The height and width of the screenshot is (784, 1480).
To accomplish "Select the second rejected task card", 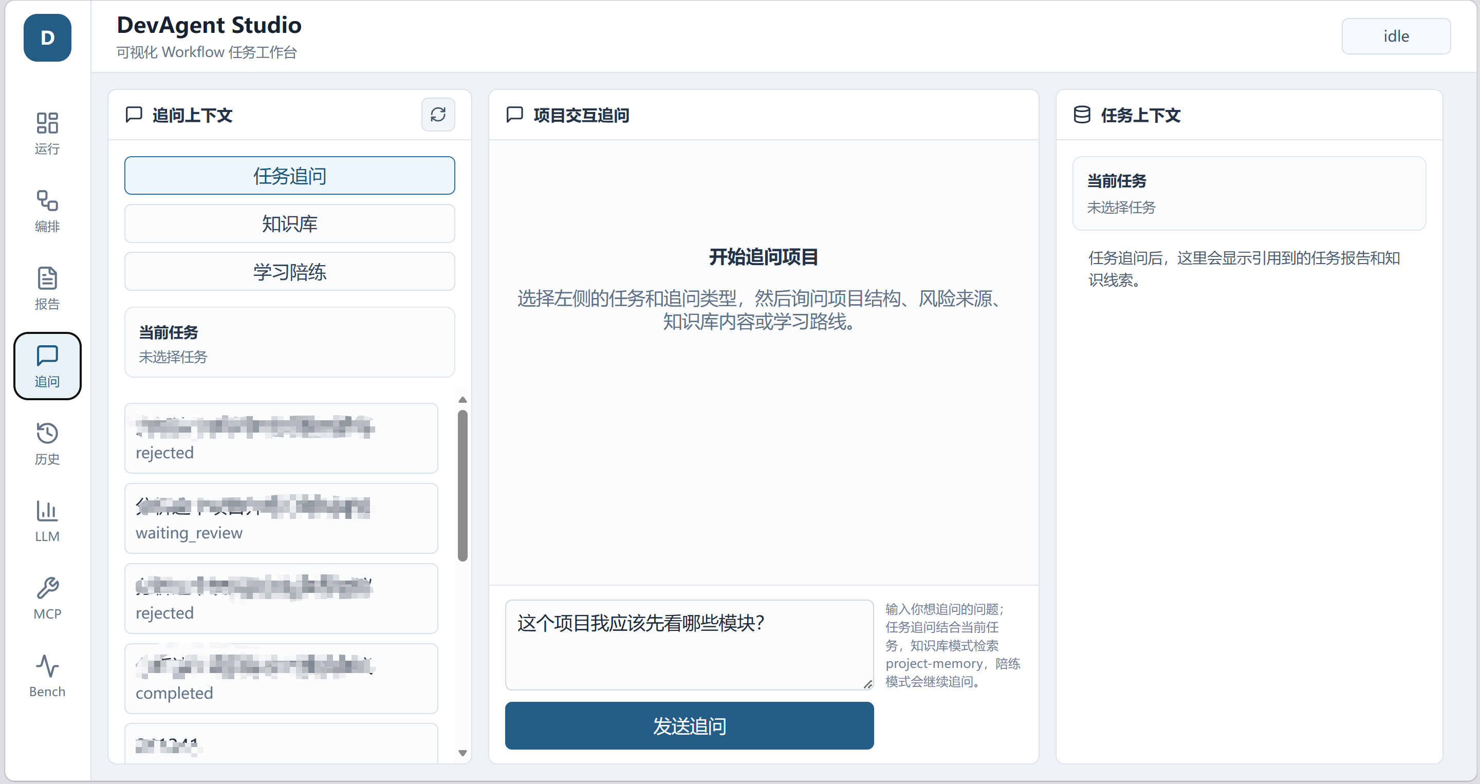I will coord(281,599).
